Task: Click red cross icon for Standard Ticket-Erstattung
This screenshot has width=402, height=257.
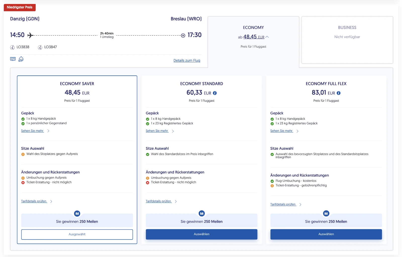Action: pos(147,183)
